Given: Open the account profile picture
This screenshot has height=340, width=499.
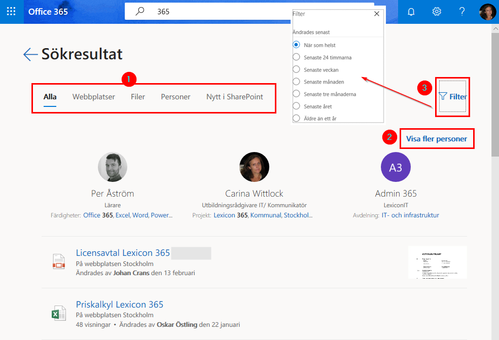Looking at the screenshot, I should click(487, 12).
